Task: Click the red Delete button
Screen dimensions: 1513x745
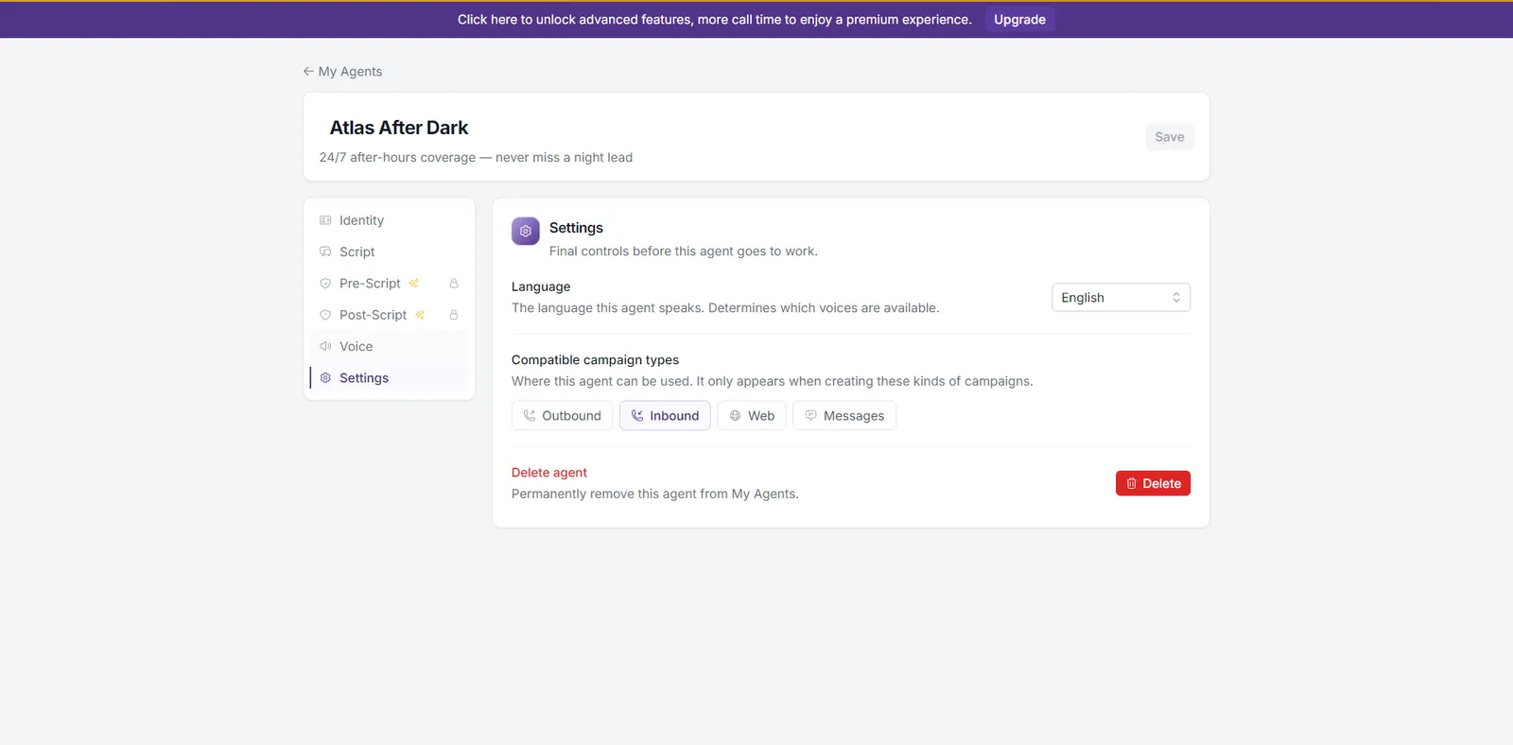Action: pos(1153,483)
